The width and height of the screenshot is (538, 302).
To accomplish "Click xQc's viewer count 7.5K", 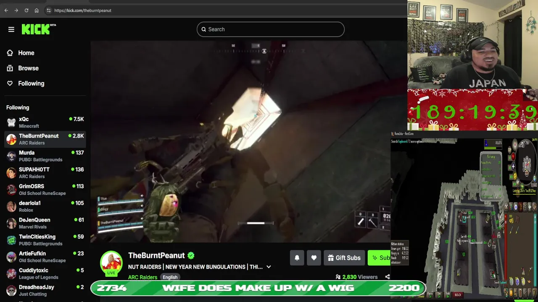I will tap(79, 119).
